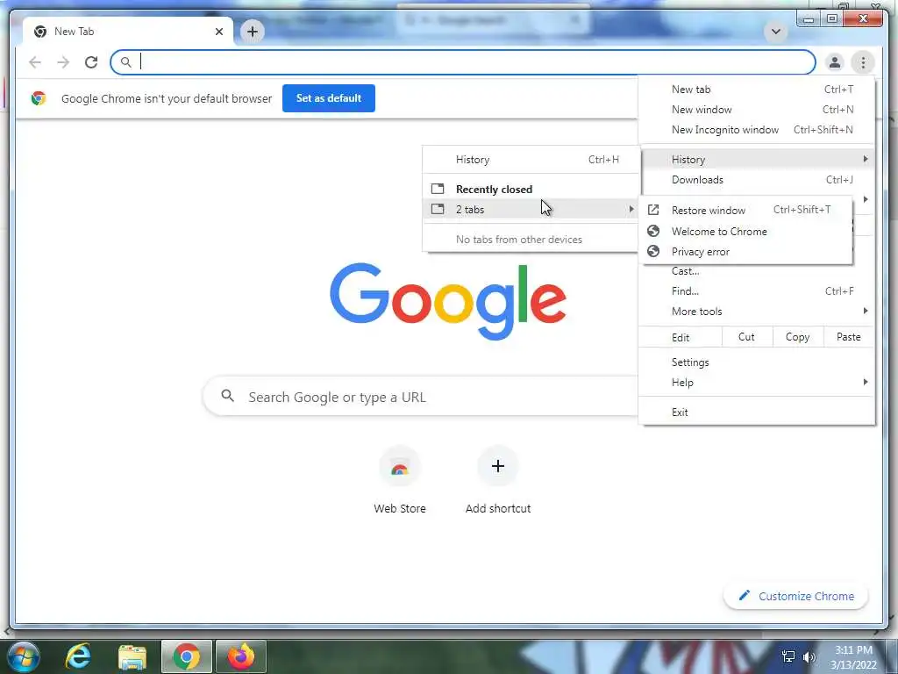Image resolution: width=898 pixels, height=674 pixels.
Task: Open New Incognito window
Action: pos(757,130)
